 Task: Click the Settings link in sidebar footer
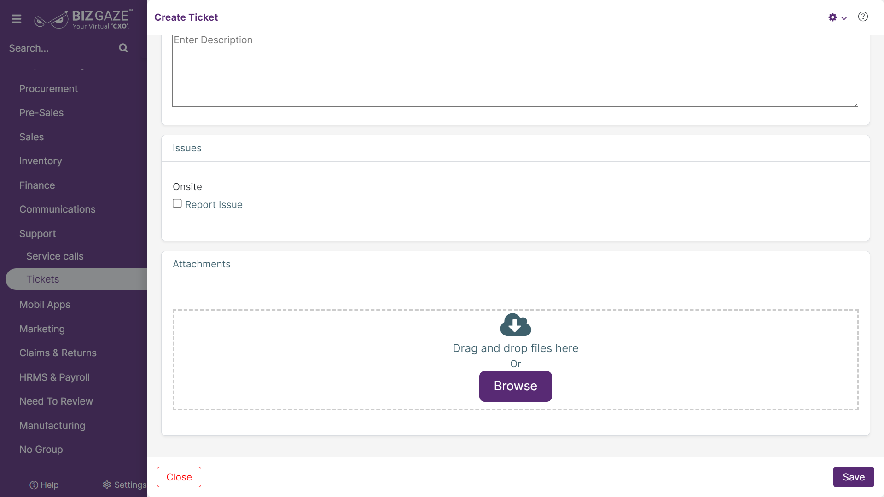(124, 485)
